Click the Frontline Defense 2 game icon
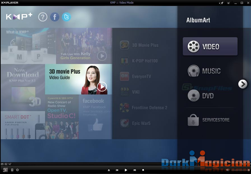 (125, 108)
